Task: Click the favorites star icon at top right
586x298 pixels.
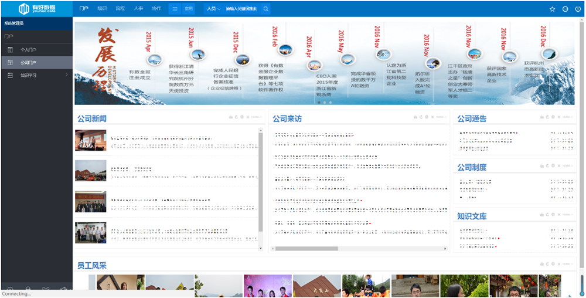Action: pos(553,9)
